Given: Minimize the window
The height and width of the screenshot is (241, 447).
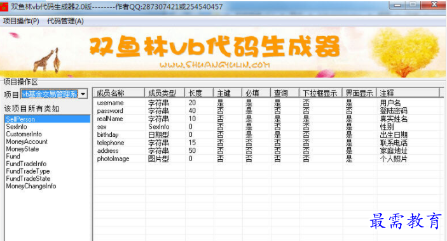Looking at the screenshot, I should pos(398,5).
